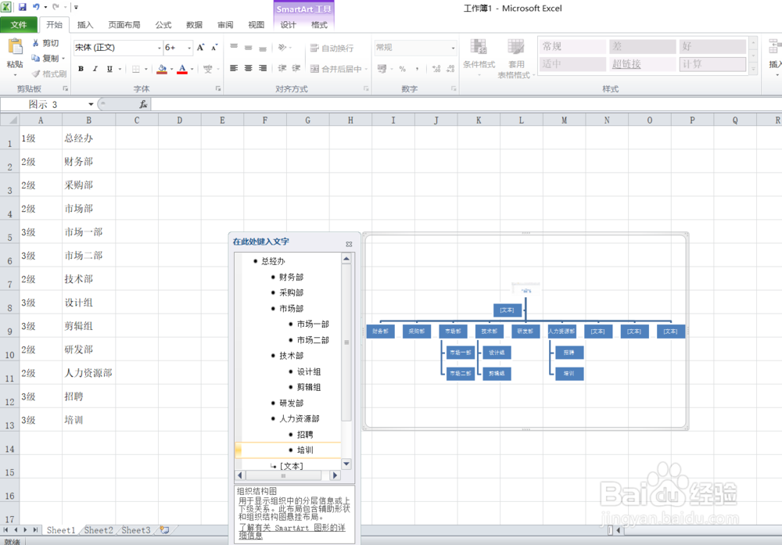The image size is (782, 545).
Task: Click the formula bar input field
Action: [466, 104]
